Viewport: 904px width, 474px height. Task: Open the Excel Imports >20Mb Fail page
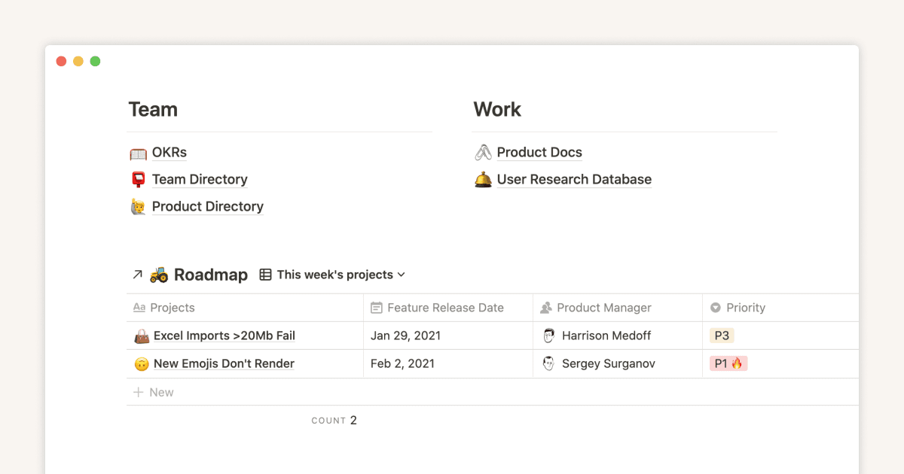pos(223,336)
